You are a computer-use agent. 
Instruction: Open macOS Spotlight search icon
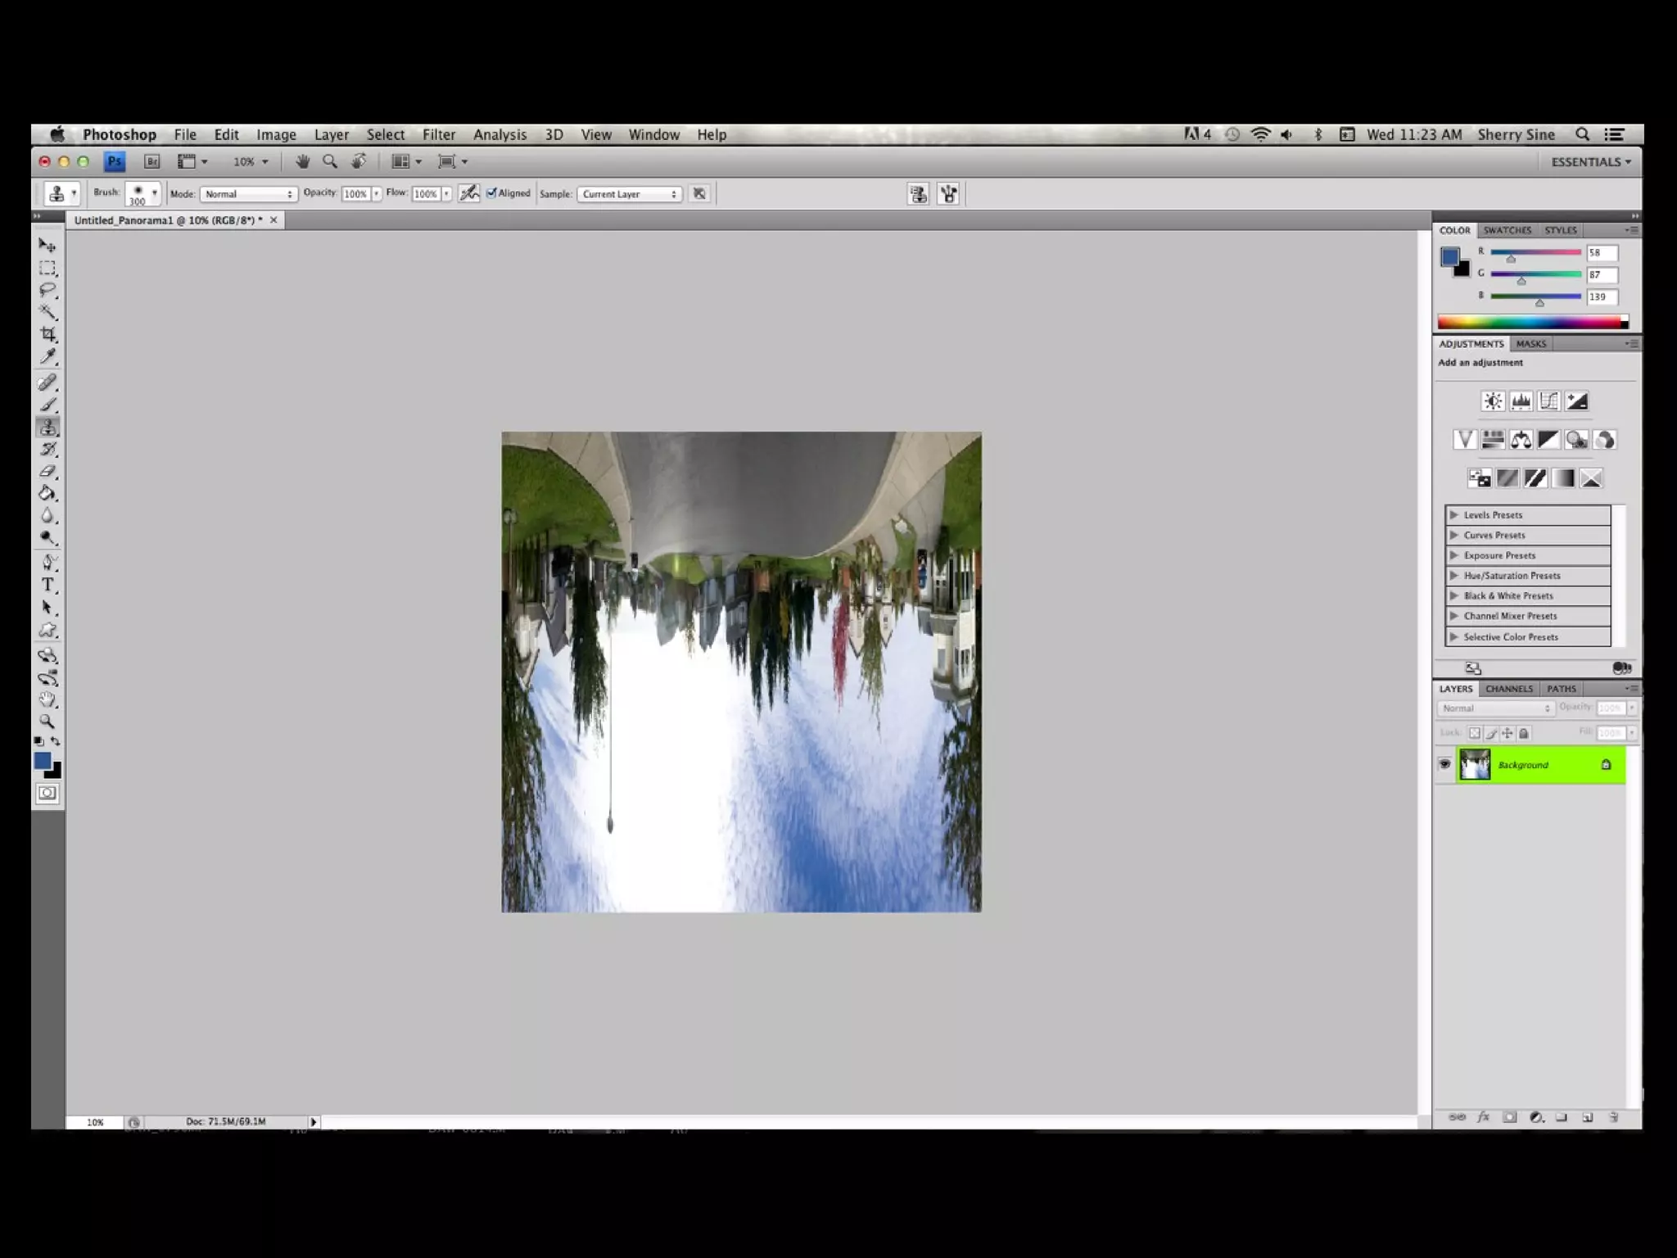pos(1582,134)
